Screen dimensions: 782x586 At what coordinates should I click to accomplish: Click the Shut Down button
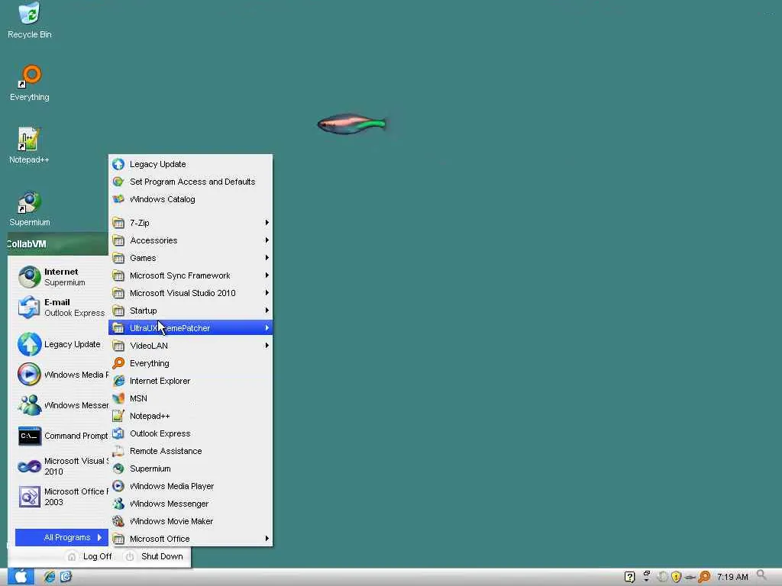154,556
